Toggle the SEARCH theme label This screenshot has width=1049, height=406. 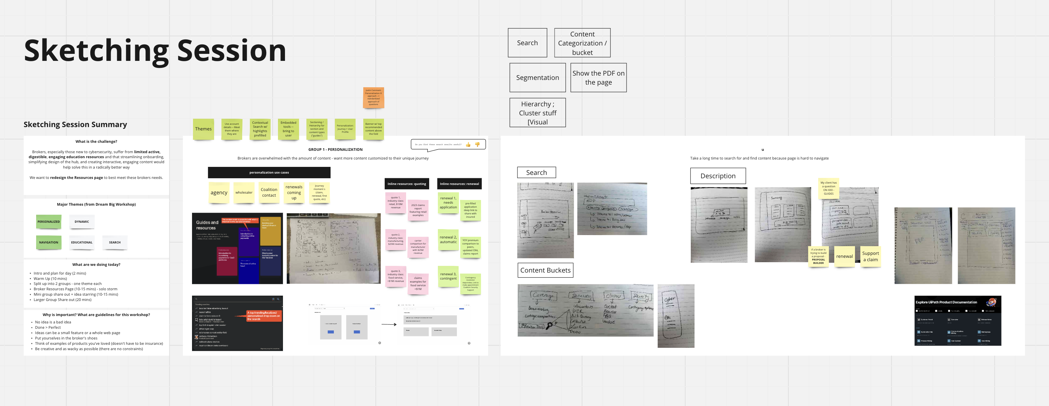tap(116, 242)
